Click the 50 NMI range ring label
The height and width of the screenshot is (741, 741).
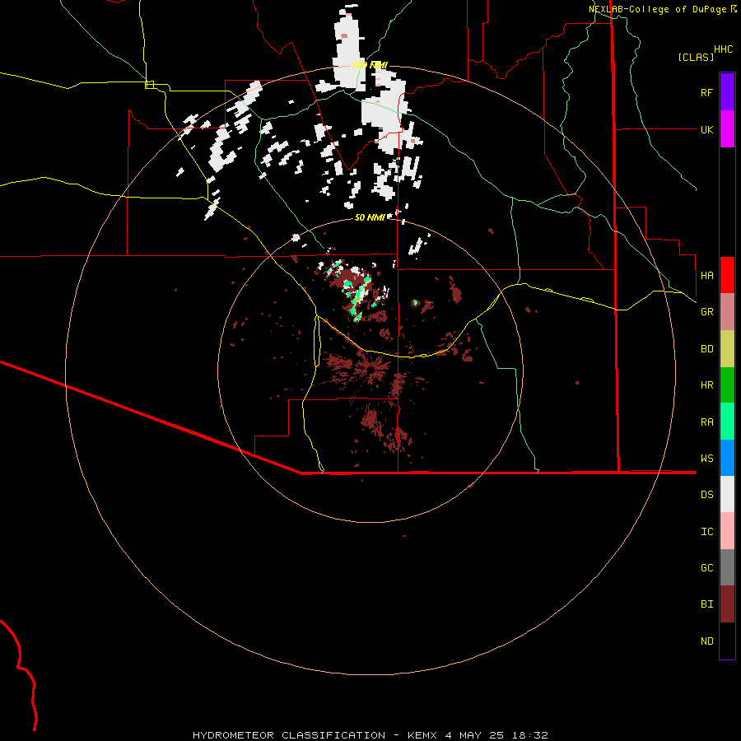370,217
